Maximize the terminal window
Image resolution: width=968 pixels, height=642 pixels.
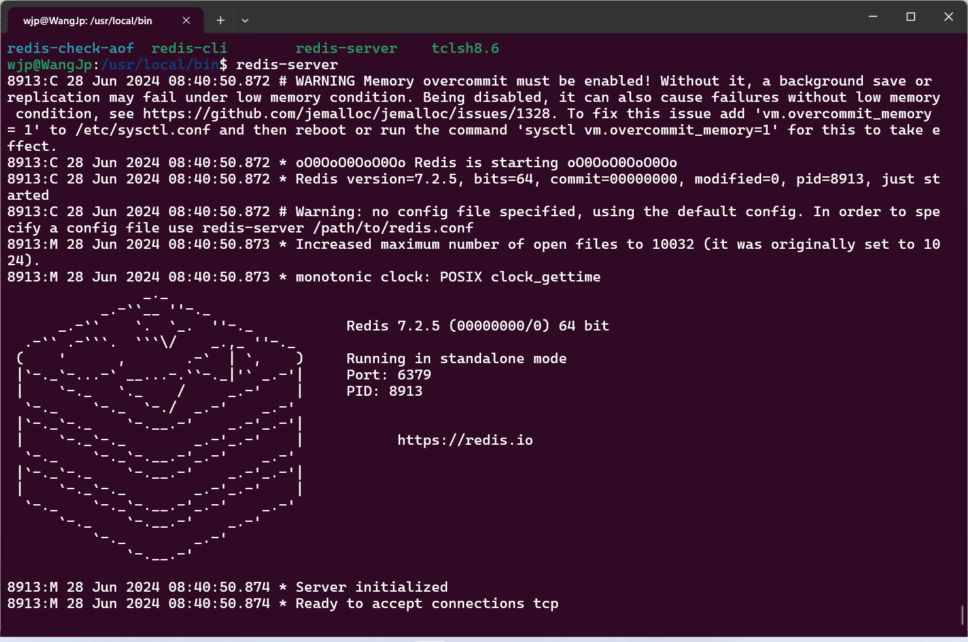(x=911, y=16)
